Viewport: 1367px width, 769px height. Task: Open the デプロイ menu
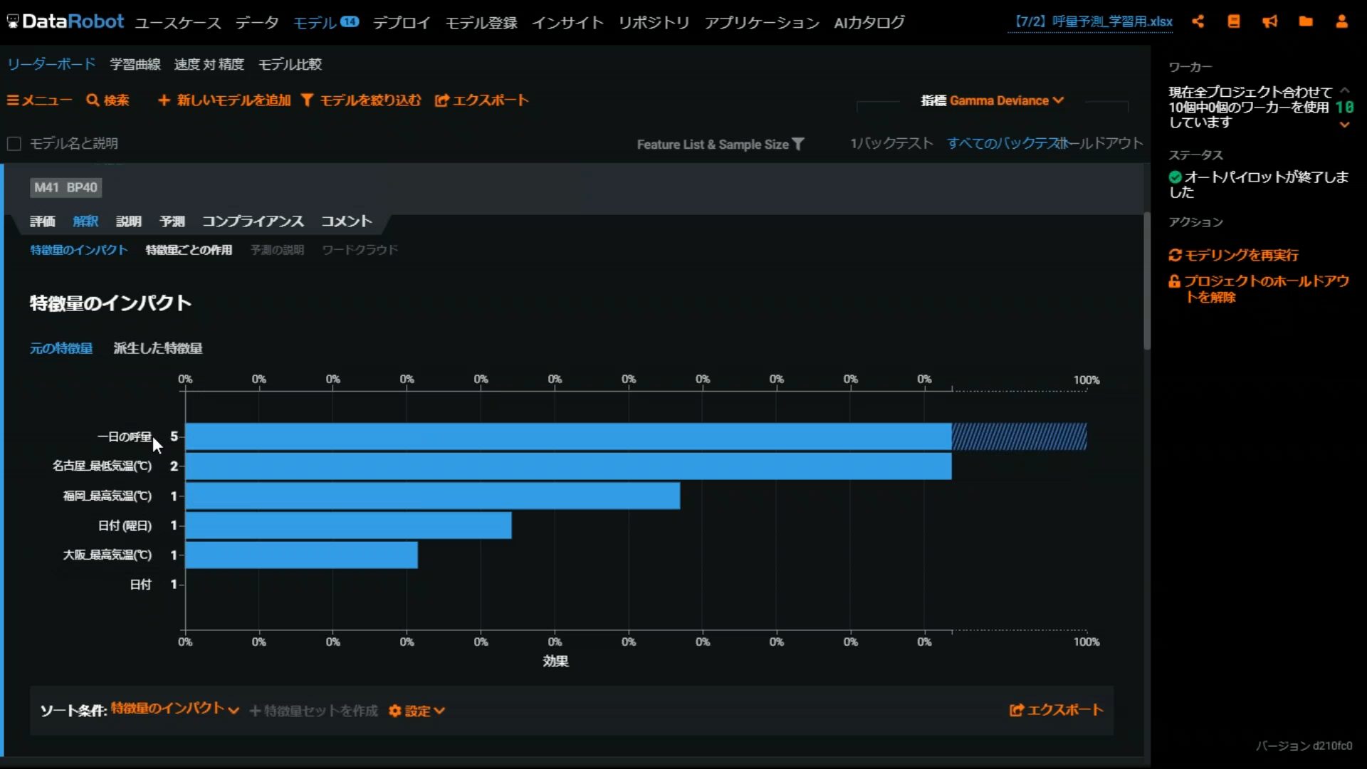coord(402,22)
